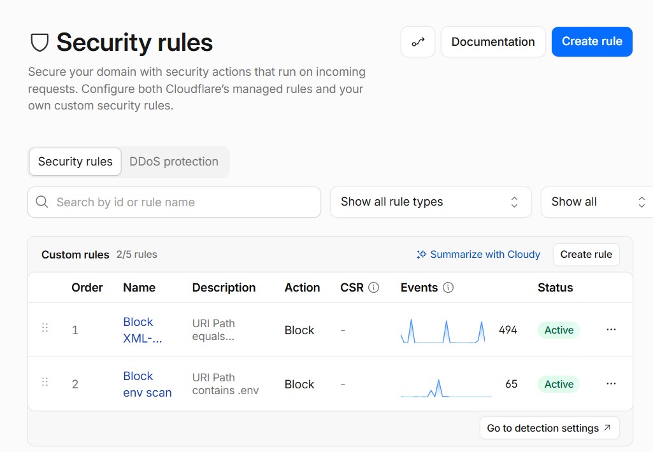This screenshot has height=452, width=653.
Task: Open the Block XML-... rule link
Action: click(x=142, y=330)
